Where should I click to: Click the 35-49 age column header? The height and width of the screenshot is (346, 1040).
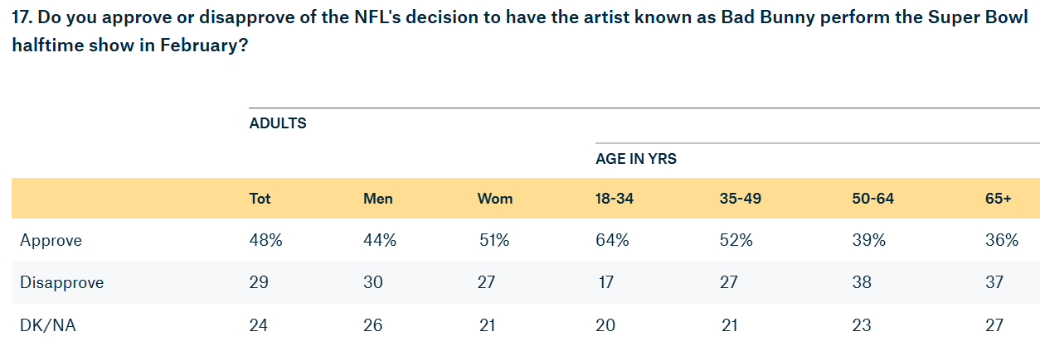tap(740, 199)
